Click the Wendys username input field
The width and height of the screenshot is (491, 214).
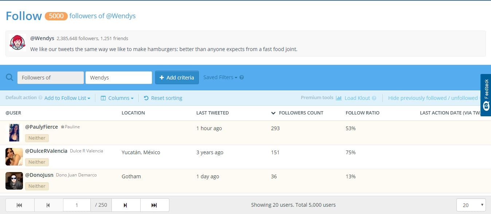tap(119, 77)
